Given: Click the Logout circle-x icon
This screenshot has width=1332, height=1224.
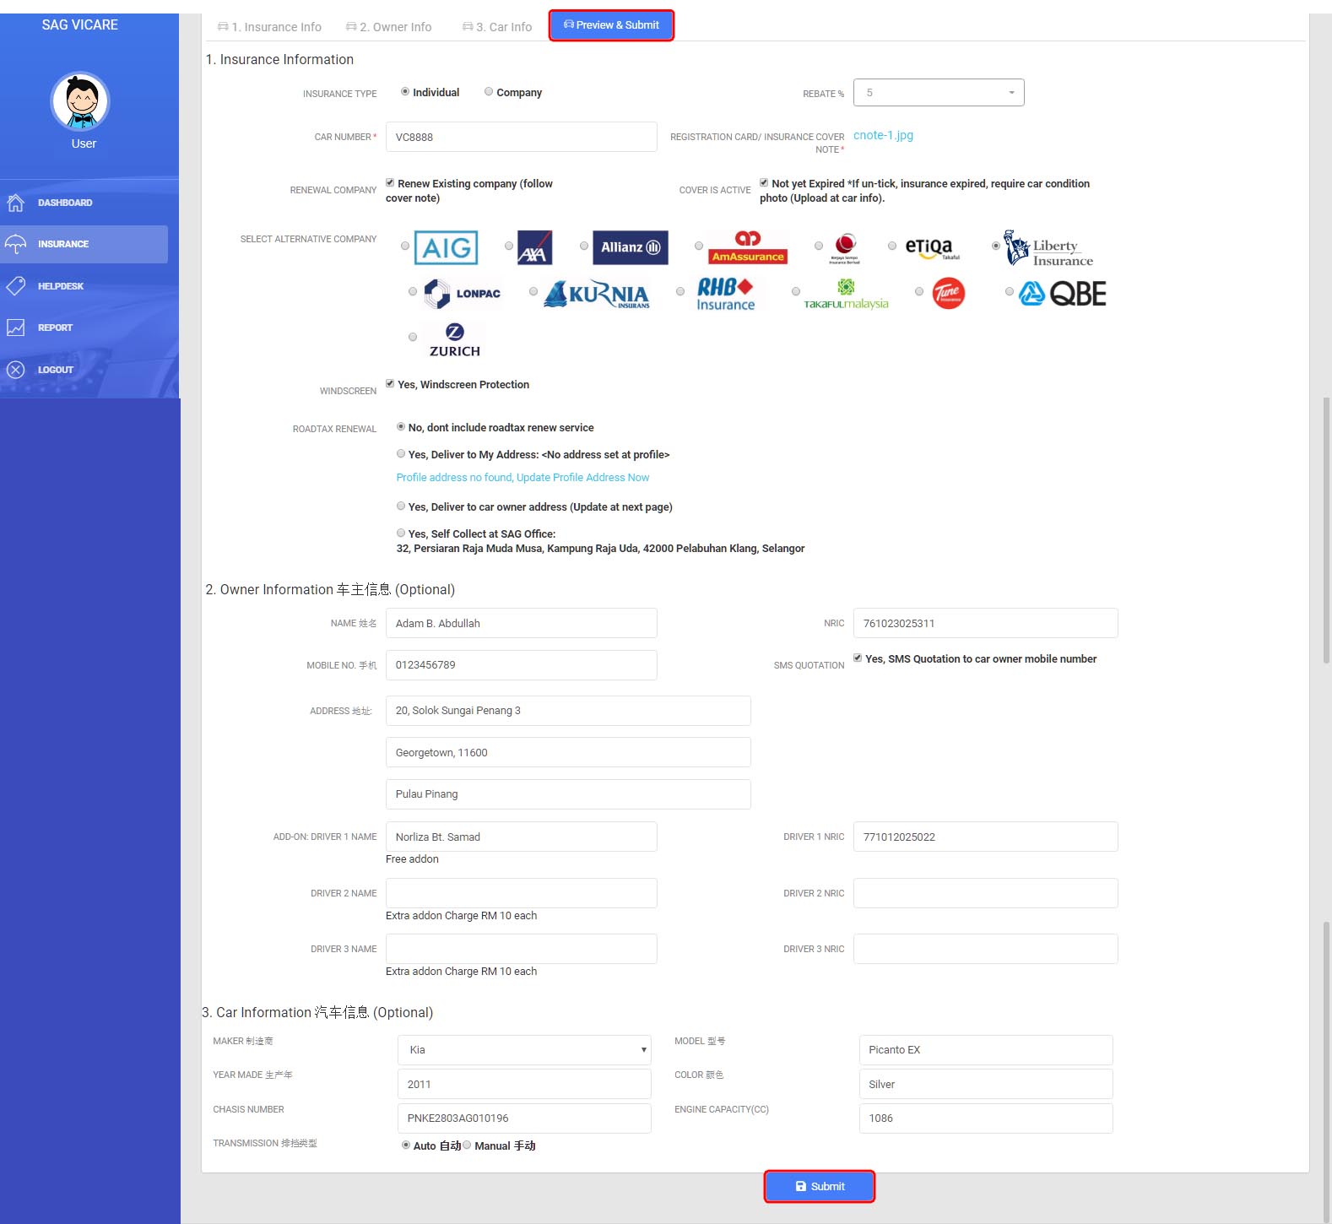Looking at the screenshot, I should pyautogui.click(x=15, y=370).
